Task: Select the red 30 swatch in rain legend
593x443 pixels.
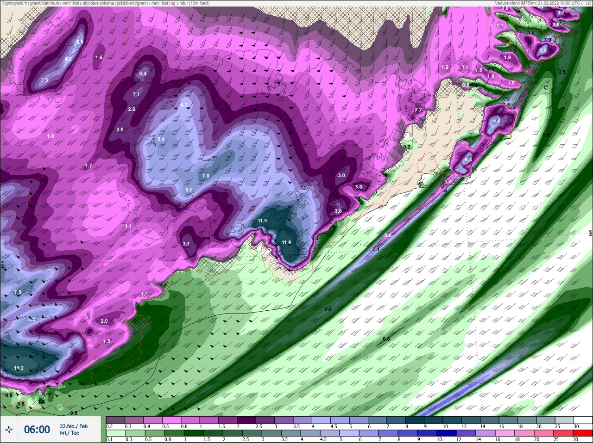Action: click(583, 434)
